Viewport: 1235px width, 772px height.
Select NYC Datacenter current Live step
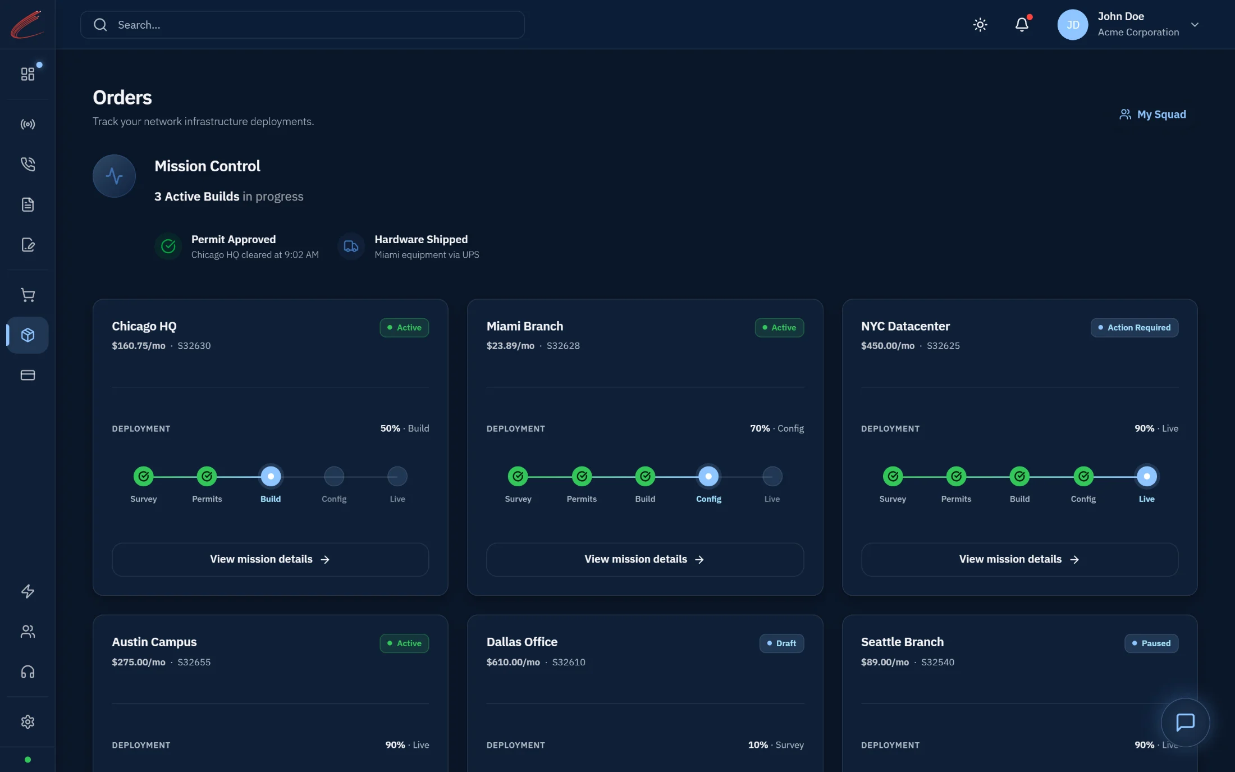click(1147, 477)
